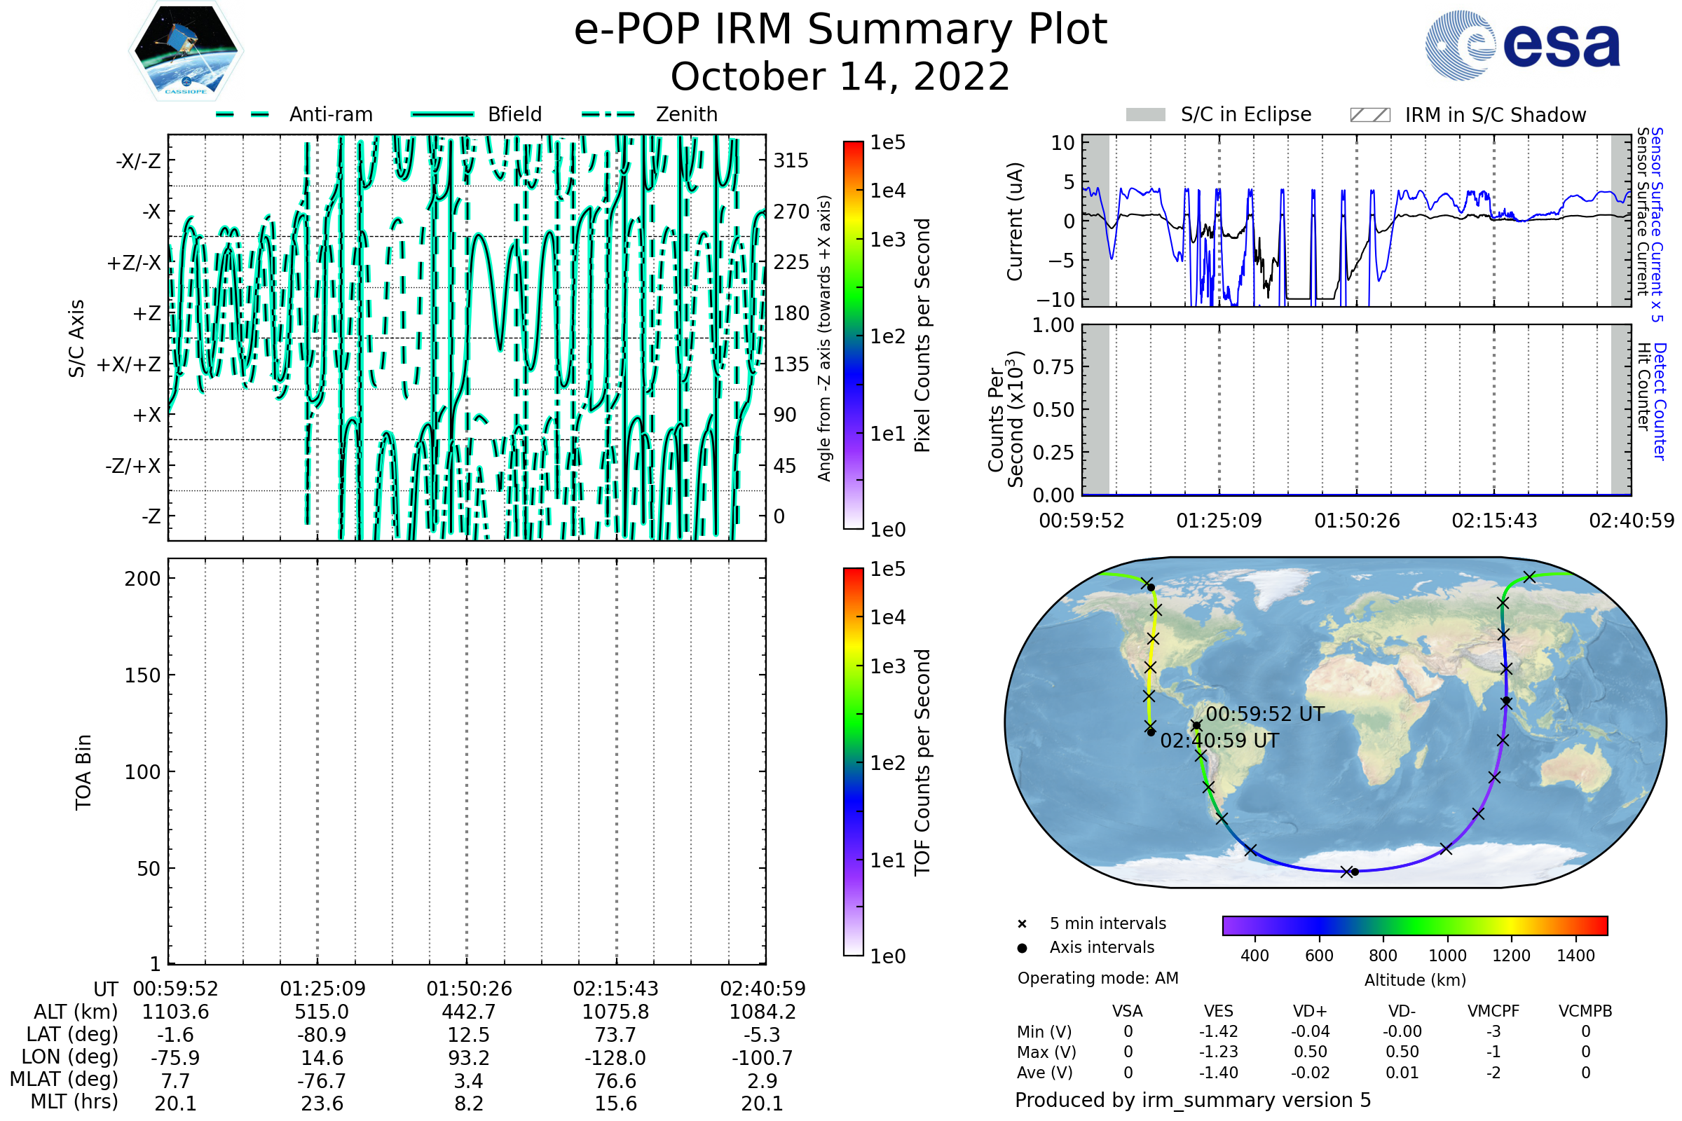This screenshot has height=1121, width=1682.
Task: Click the altitude value 1103.6
Action: 176,1012
